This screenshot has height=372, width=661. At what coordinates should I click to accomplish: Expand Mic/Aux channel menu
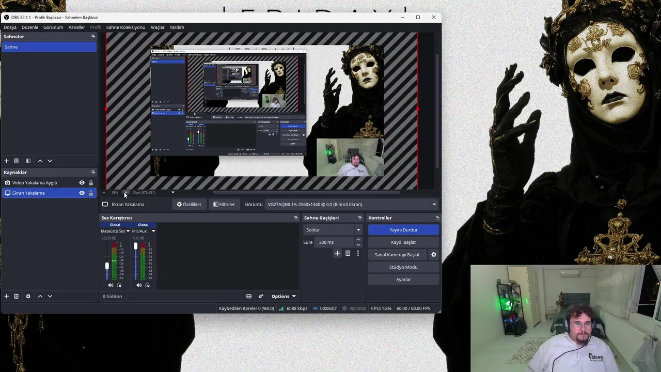click(153, 231)
